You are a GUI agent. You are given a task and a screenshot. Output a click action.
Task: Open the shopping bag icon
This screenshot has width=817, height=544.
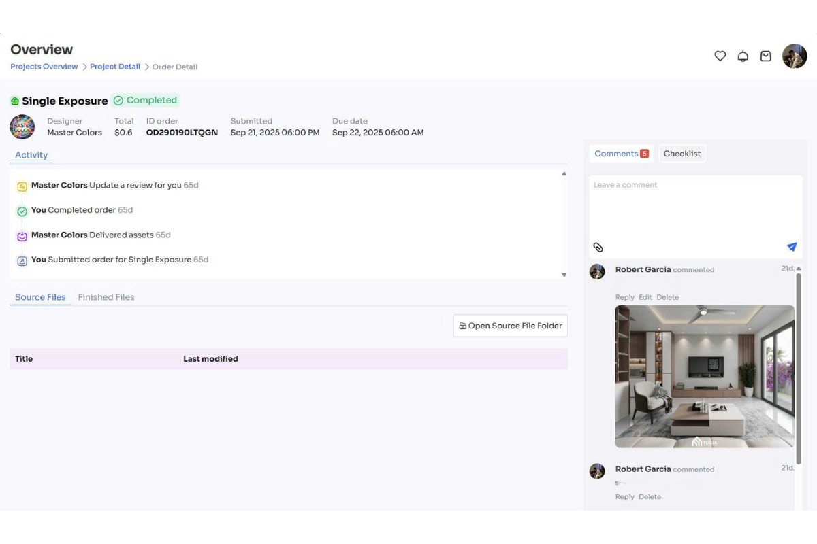click(765, 56)
